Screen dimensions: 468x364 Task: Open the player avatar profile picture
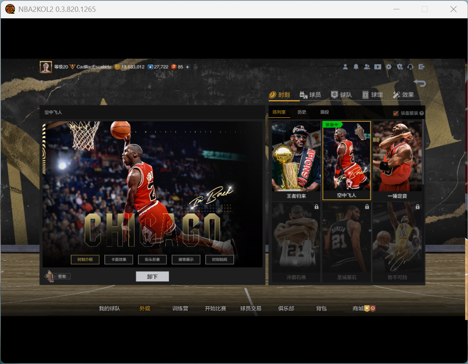tap(46, 67)
